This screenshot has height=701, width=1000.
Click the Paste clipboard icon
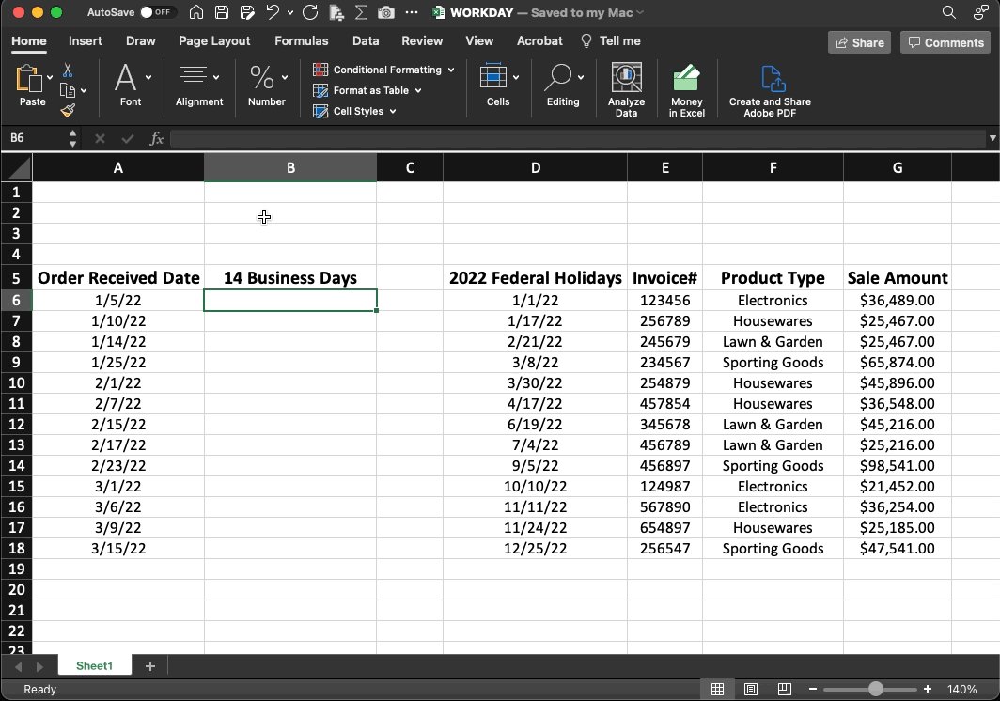pos(29,78)
